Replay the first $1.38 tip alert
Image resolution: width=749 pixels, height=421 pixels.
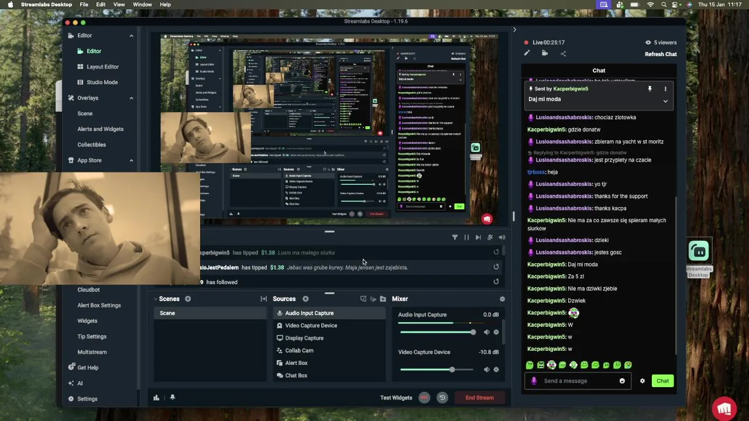496,253
